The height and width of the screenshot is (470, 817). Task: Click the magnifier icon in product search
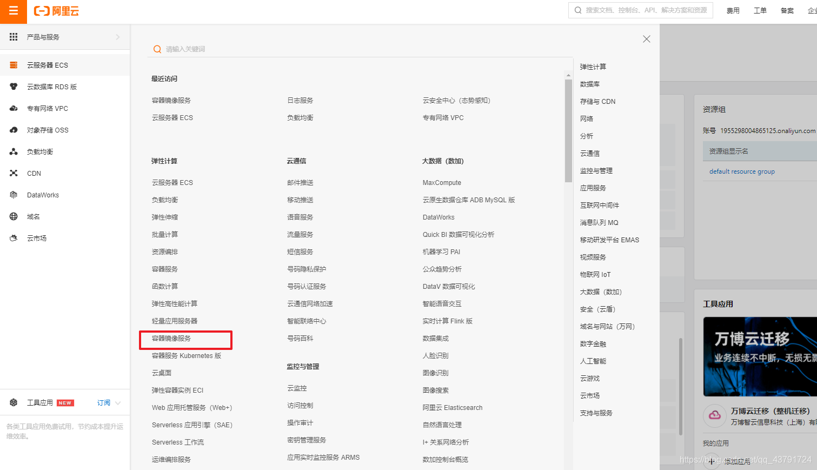(x=157, y=49)
